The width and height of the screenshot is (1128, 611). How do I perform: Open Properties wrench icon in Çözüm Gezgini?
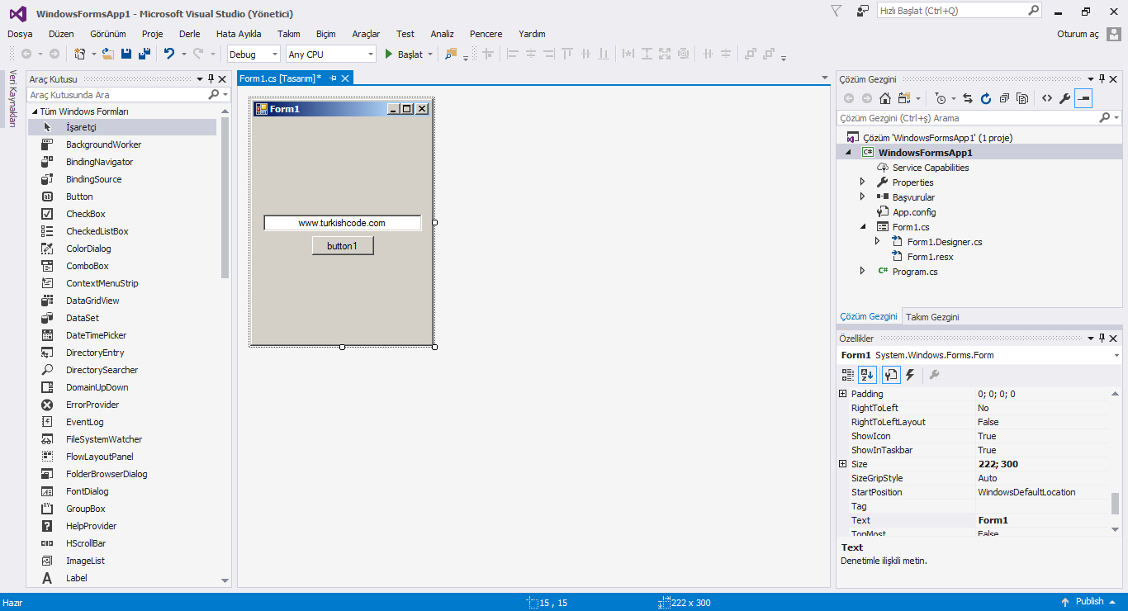coord(1064,98)
